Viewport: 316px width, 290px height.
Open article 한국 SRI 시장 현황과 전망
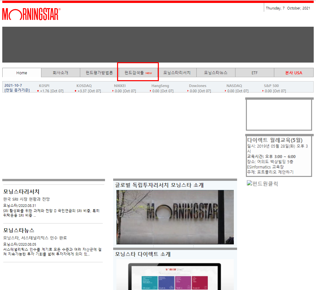click(x=26, y=199)
